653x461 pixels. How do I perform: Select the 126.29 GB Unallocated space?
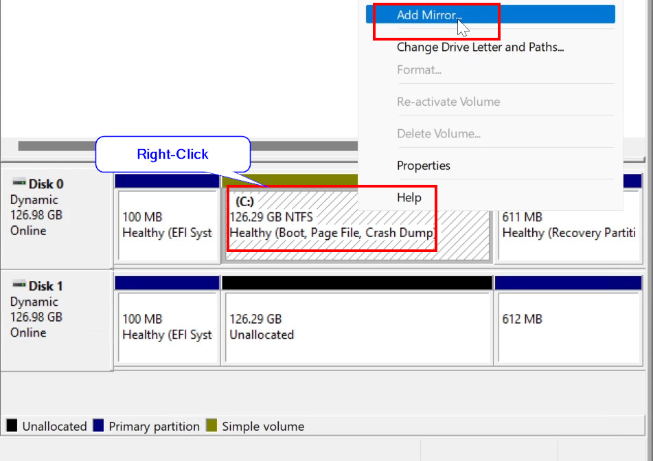356,327
